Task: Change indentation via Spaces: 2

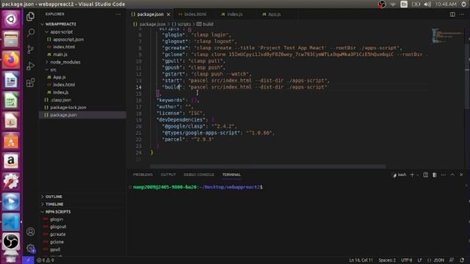Action: (387, 260)
